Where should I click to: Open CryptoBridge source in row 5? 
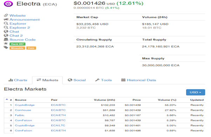click(25, 125)
